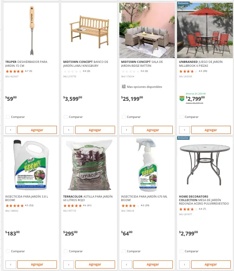Open 'Mas opciones disponibles' for Sala Beige Rattán
Viewport: 234px width, 271px height.
coord(144,87)
